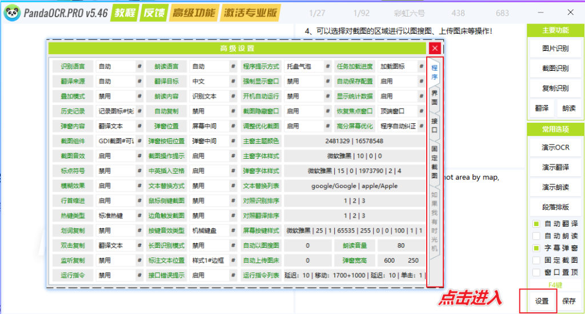This screenshot has height=314, width=585.
Task: Close the 高级设置 dialog with red X
Action: tap(435, 48)
